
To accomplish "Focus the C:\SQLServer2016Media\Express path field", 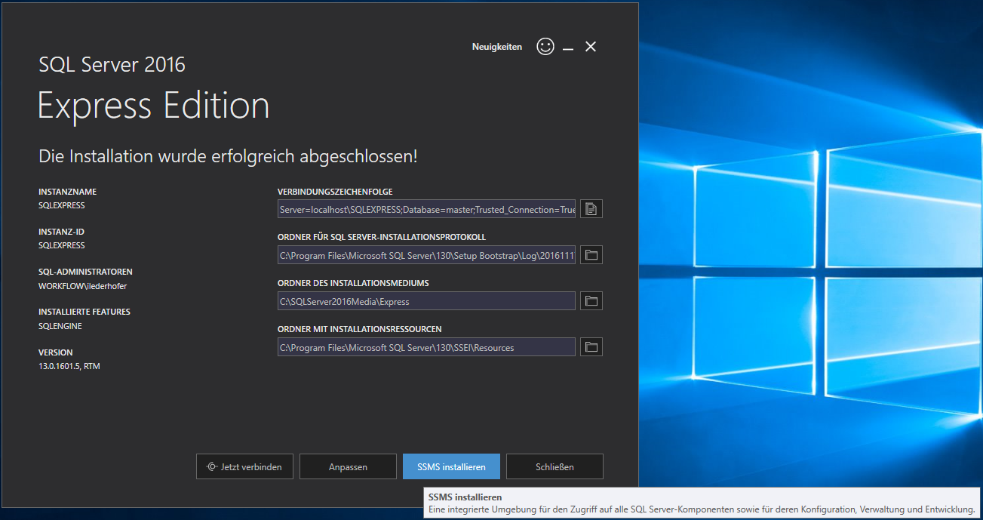I will pos(426,301).
